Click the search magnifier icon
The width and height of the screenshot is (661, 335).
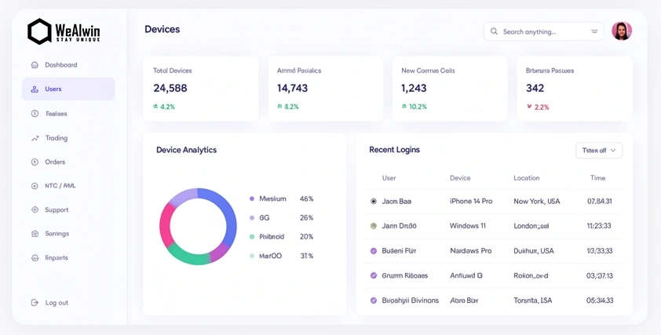pos(495,31)
